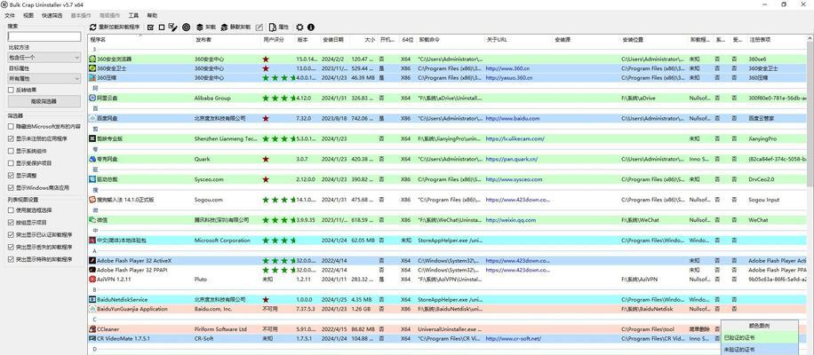
Task: Select the 百度网盘 app icon
Action: click(92, 118)
